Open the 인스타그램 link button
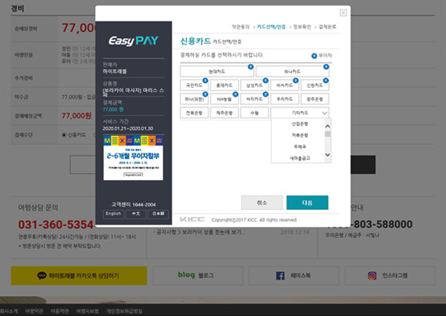Image resolution: width=446 pixels, height=316 pixels. pos(390,275)
